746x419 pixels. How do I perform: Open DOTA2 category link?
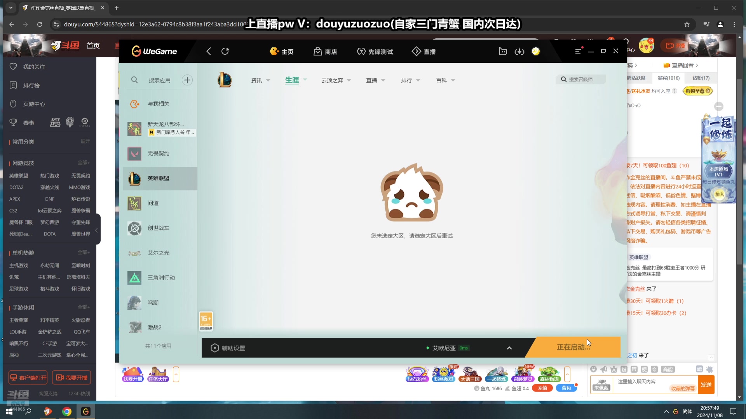pyautogui.click(x=16, y=187)
